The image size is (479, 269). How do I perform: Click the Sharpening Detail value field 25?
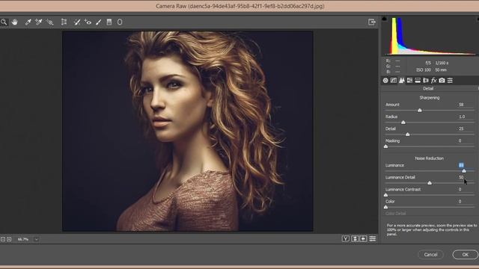point(461,129)
